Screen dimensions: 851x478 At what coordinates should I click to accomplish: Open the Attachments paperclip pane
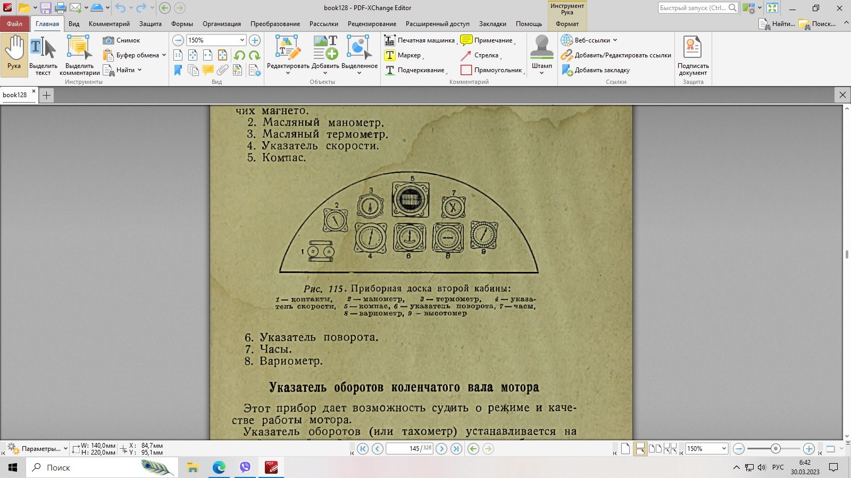[x=223, y=70]
